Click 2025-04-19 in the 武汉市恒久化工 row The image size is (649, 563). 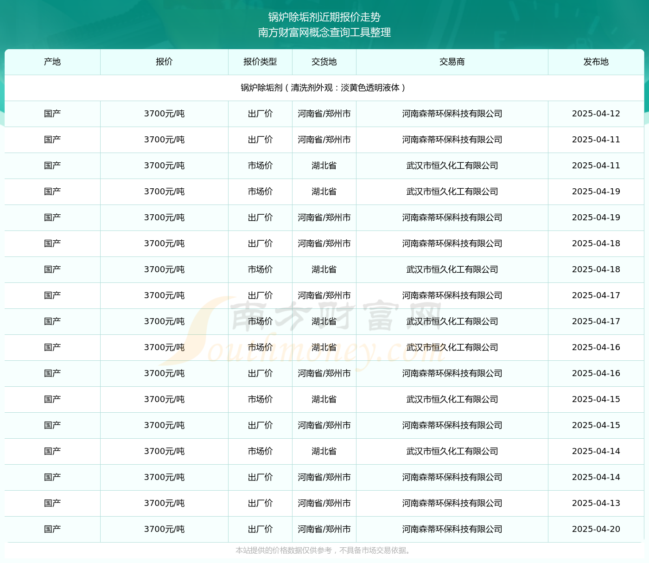[x=596, y=192]
